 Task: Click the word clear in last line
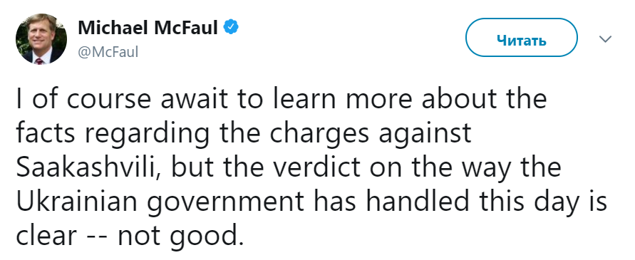click(46, 235)
